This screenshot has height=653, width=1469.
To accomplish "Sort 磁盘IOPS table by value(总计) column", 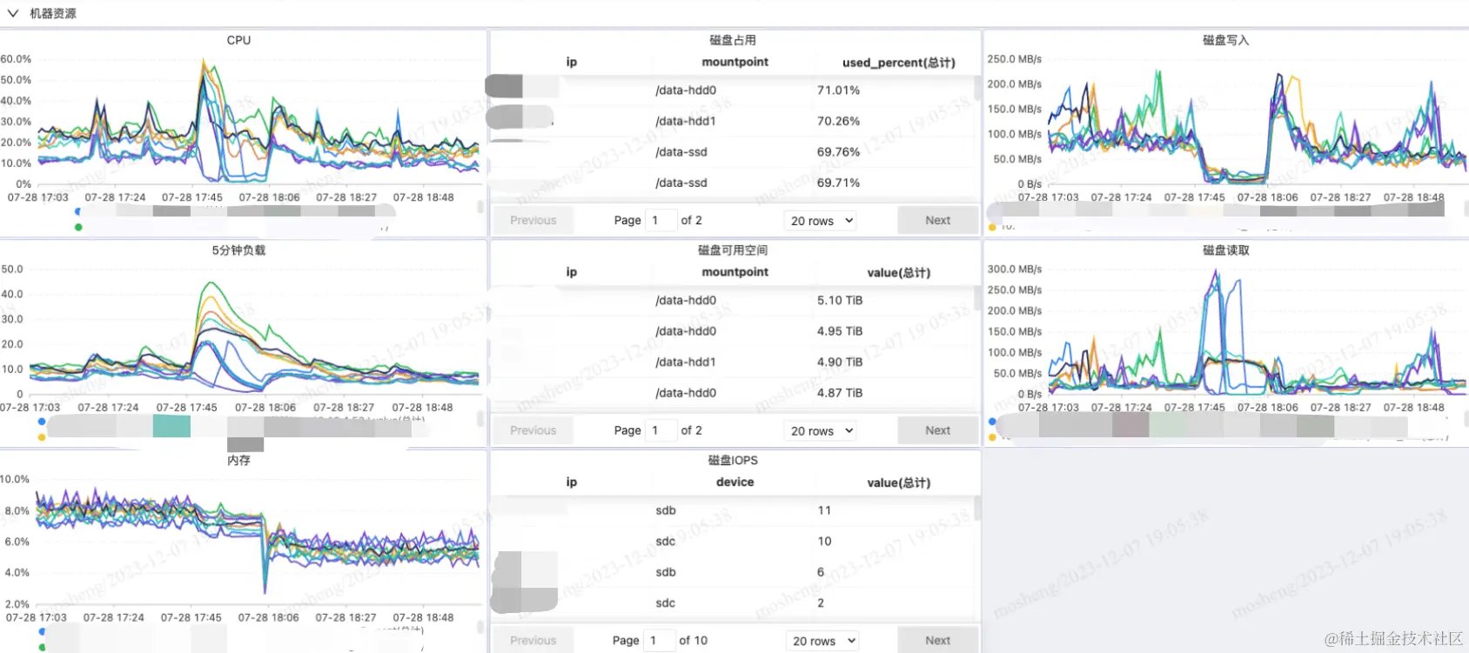I will (898, 483).
